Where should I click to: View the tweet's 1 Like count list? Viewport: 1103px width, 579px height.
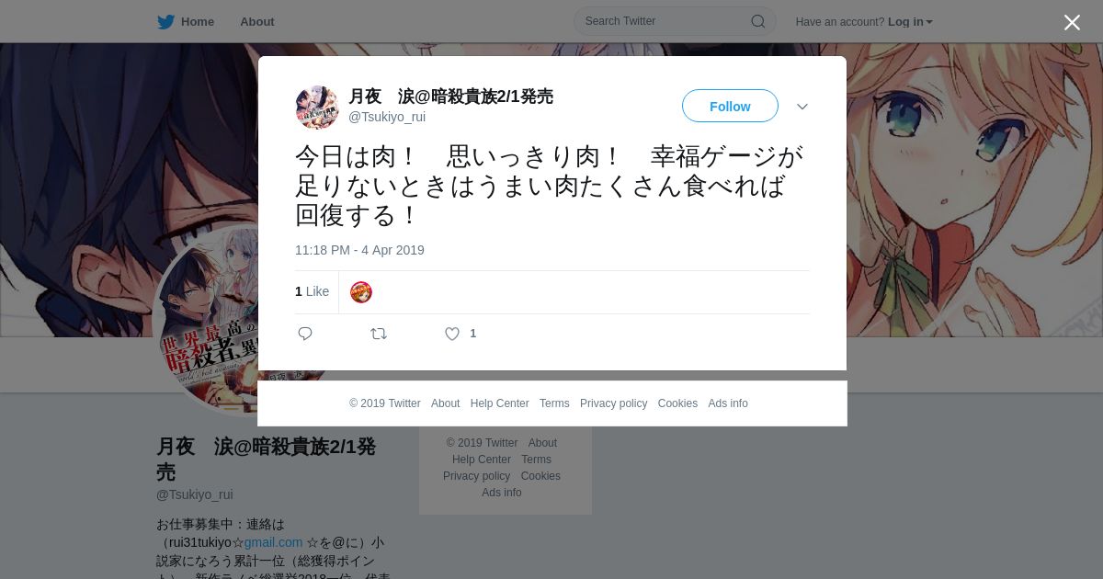point(312,291)
